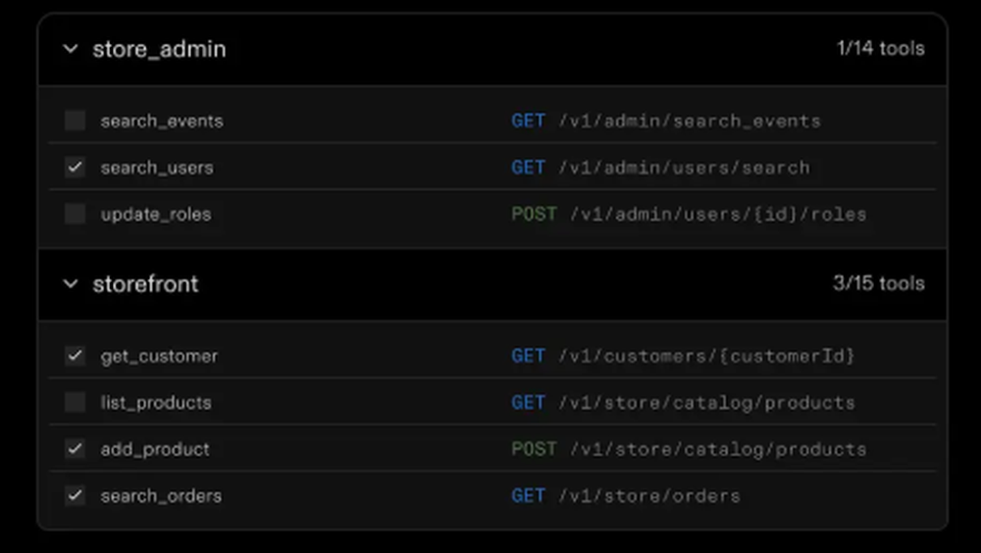The height and width of the screenshot is (553, 981).
Task: Enable the search_events checkbox
Action: click(x=75, y=121)
